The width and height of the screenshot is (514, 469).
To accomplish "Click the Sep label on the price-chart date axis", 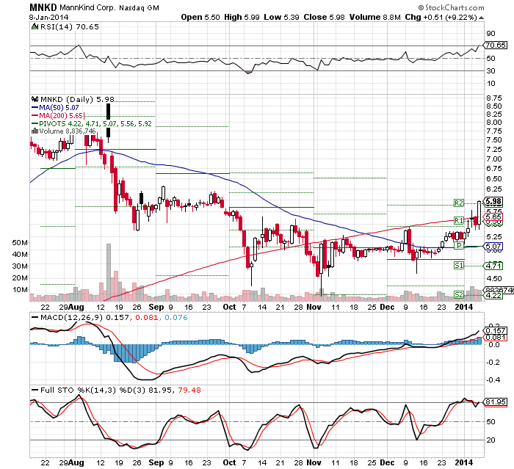I will (x=156, y=307).
